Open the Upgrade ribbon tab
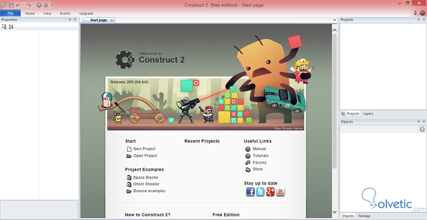The image size is (427, 220). [x=86, y=13]
